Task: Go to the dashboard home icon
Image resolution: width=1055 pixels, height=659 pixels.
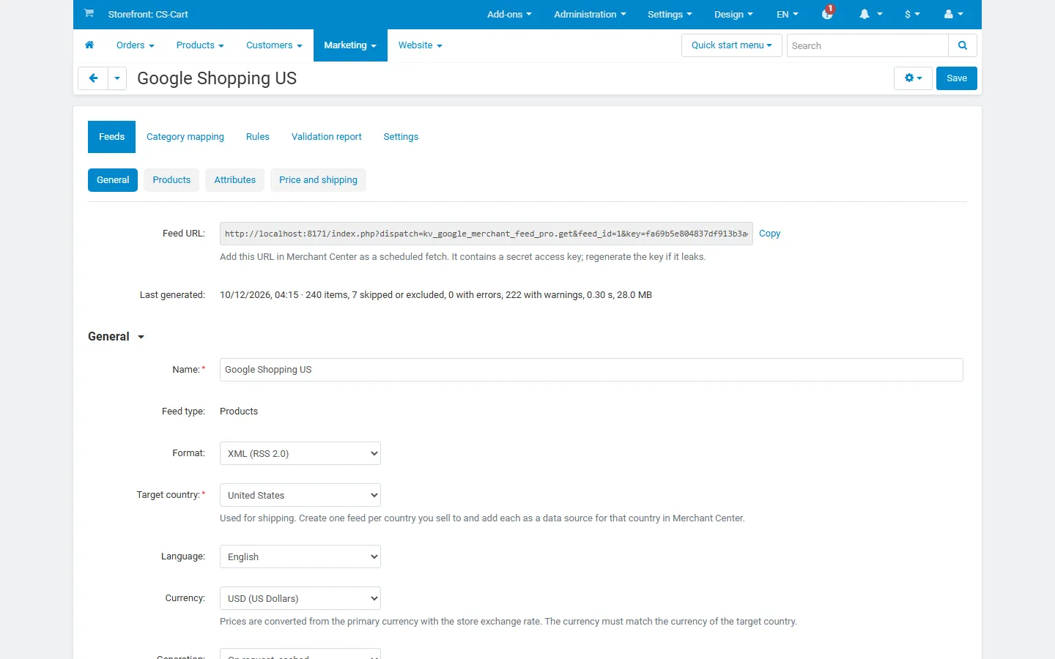Action: coord(89,45)
